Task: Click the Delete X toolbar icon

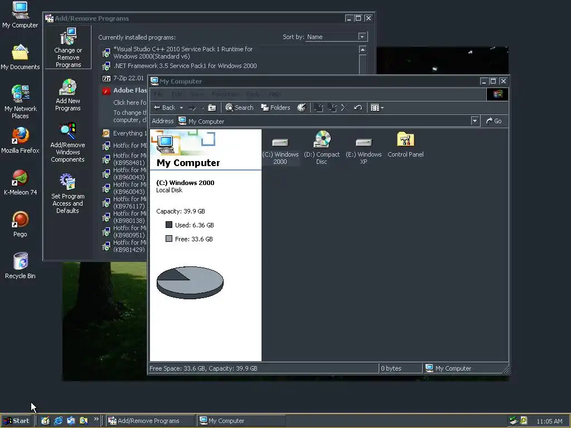Action: click(x=344, y=108)
